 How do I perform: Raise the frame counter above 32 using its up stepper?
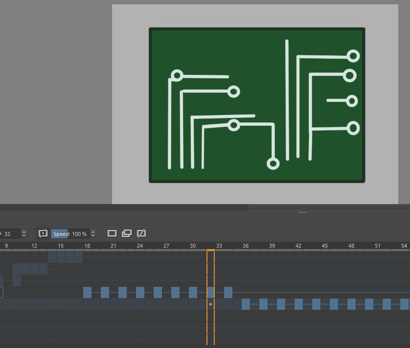click(23, 232)
